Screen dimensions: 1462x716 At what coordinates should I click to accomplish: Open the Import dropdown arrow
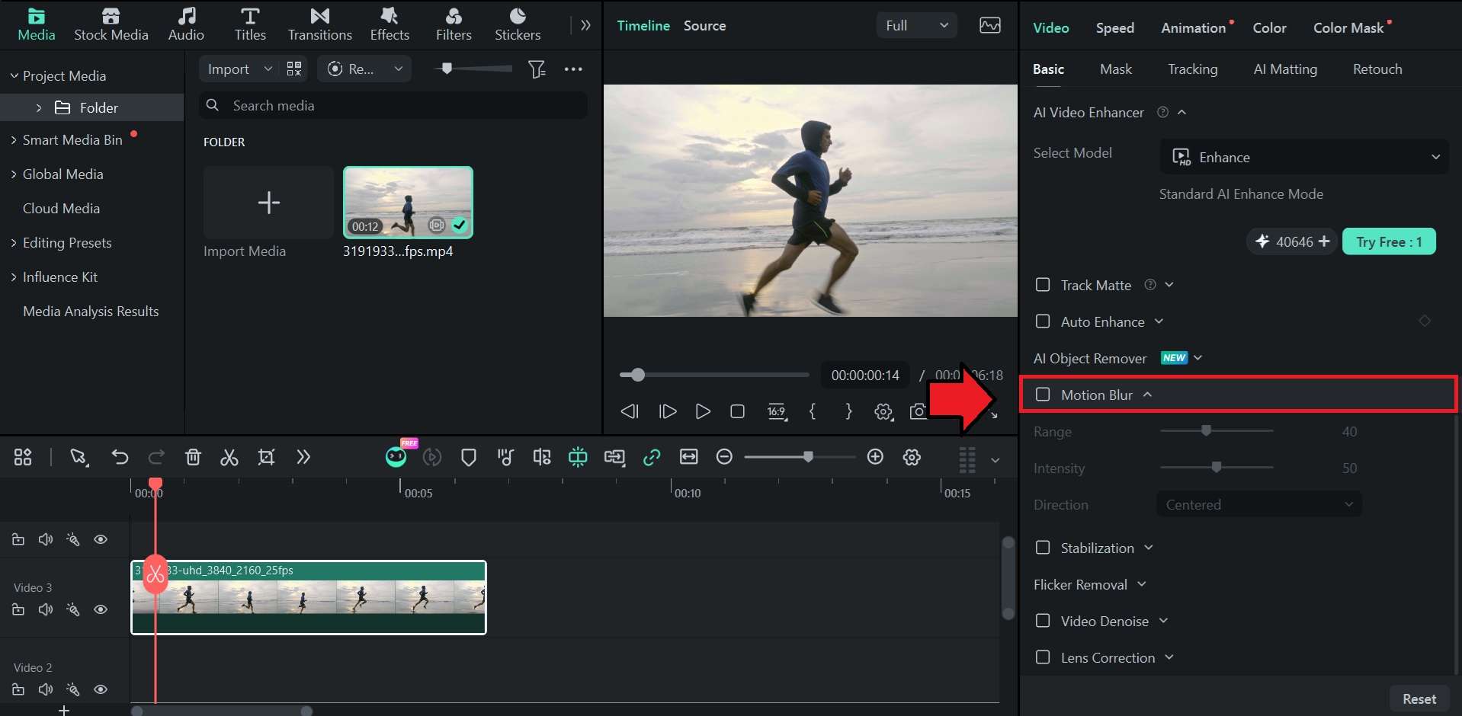point(268,69)
